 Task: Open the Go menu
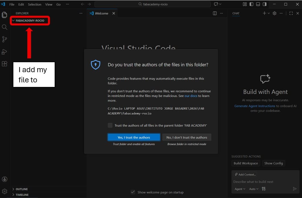58,4
